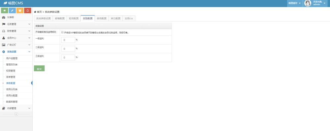This screenshot has width=330, height=131.
Task: Click the gear icon beside 系统设置
Action: tap(4, 51)
